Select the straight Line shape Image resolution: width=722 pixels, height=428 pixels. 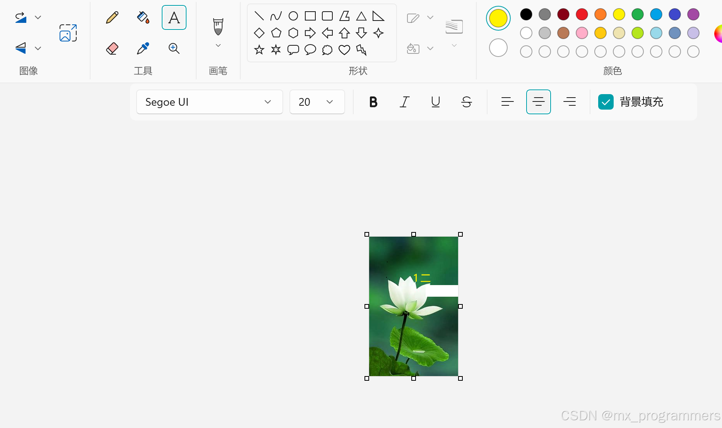pyautogui.click(x=259, y=16)
